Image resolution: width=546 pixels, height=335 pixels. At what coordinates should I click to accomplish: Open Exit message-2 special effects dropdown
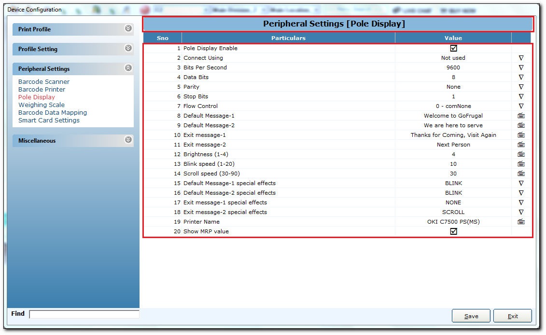point(521,212)
